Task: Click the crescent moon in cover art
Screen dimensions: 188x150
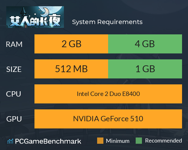Action: coord(45,12)
